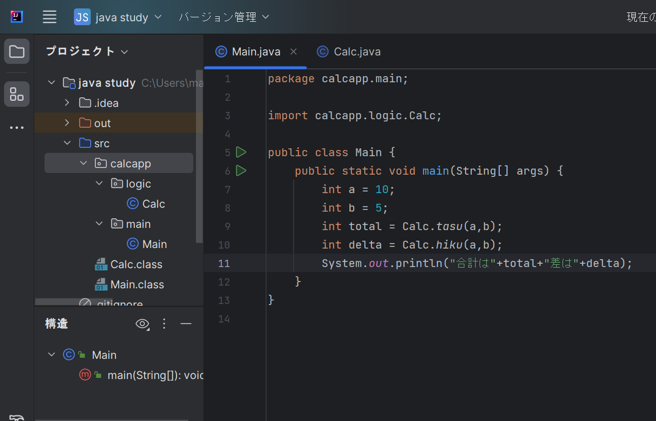Open the プロジェクト view dropdown
Image resolution: width=656 pixels, height=421 pixels.
click(87, 52)
